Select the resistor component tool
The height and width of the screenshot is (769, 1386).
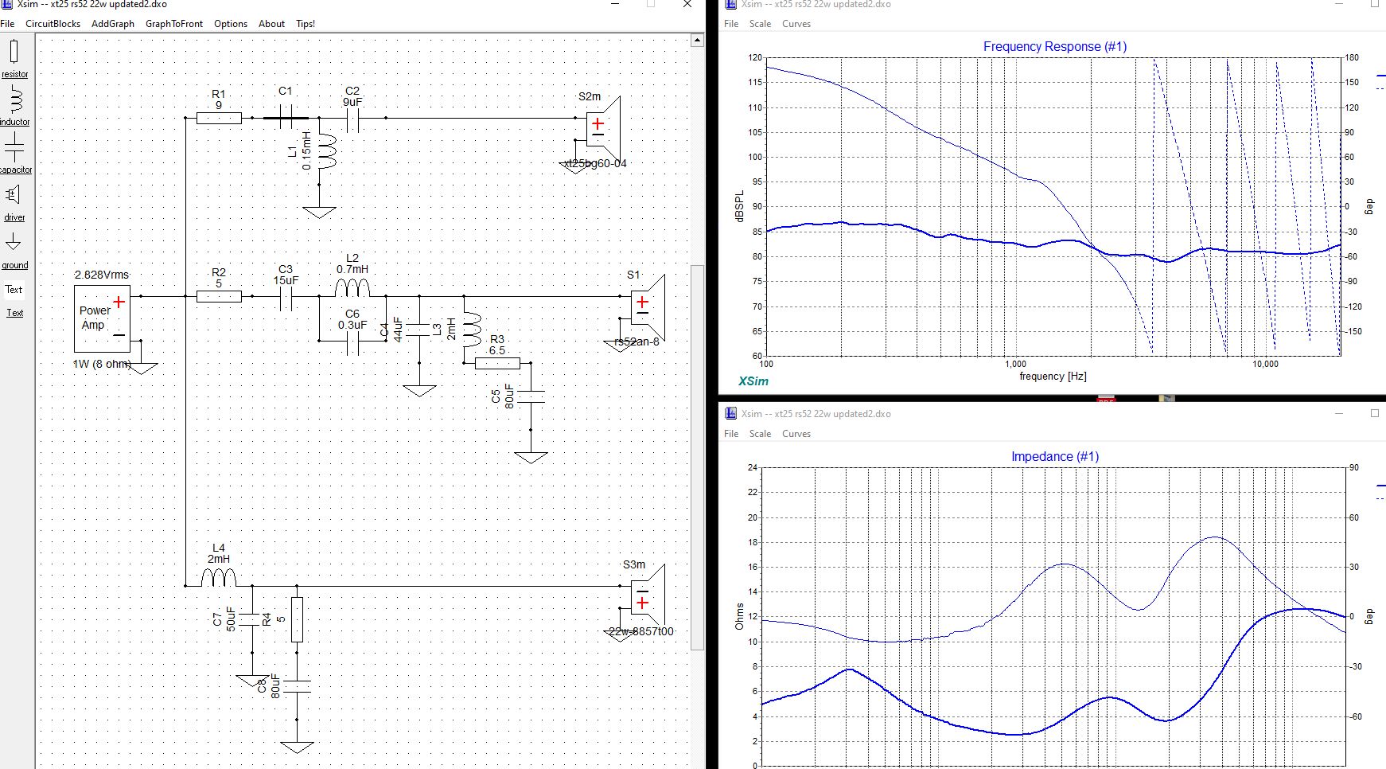pyautogui.click(x=14, y=58)
